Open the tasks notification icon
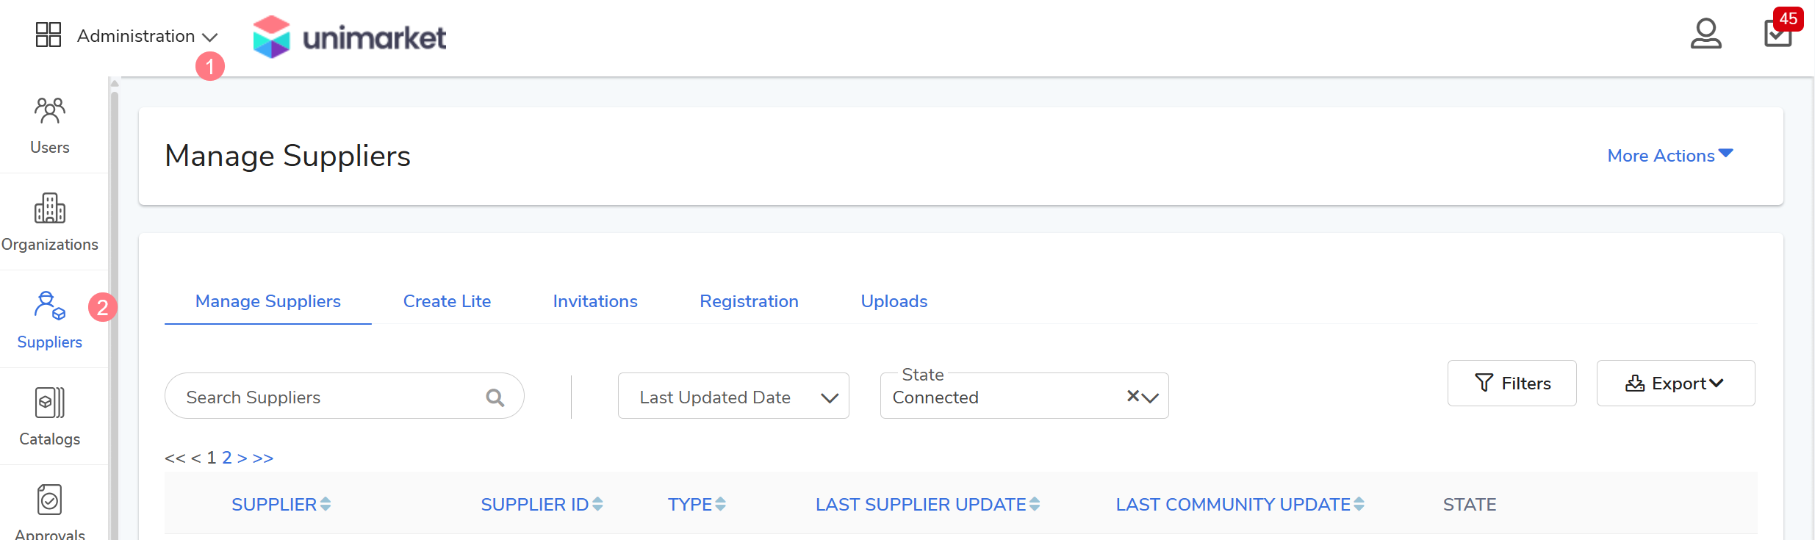This screenshot has height=540, width=1815. click(1778, 34)
